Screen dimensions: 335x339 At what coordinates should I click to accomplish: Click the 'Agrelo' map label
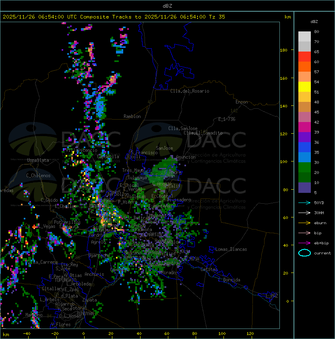pos(98,242)
